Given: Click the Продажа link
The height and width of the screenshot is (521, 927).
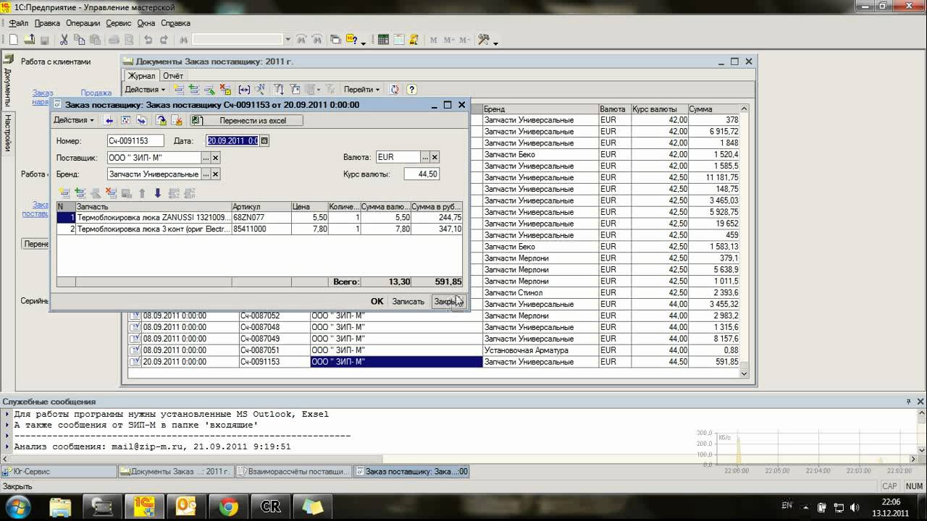Looking at the screenshot, I should (x=96, y=93).
